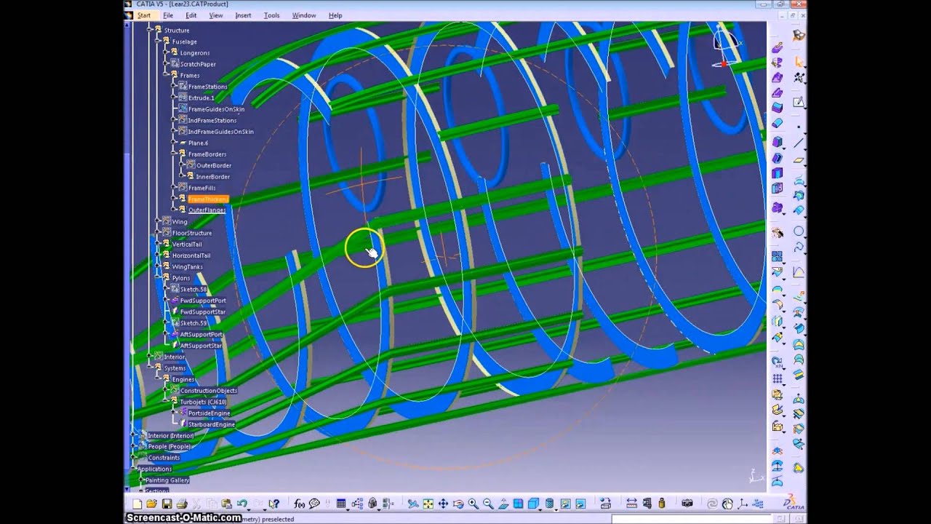Open the Edit menu
Image resolution: width=931 pixels, height=524 pixels.
click(x=191, y=15)
